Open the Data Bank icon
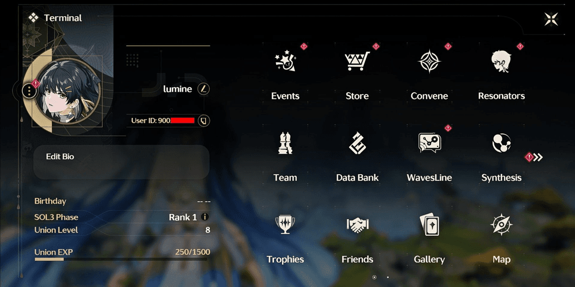 coord(357,143)
